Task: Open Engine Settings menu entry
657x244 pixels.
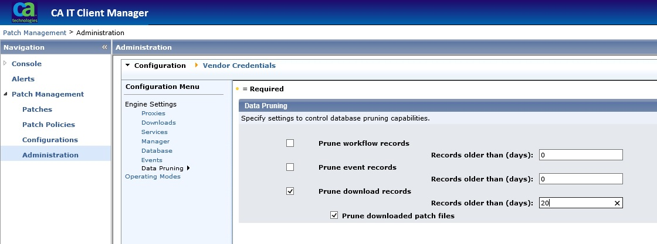Action: coord(151,104)
